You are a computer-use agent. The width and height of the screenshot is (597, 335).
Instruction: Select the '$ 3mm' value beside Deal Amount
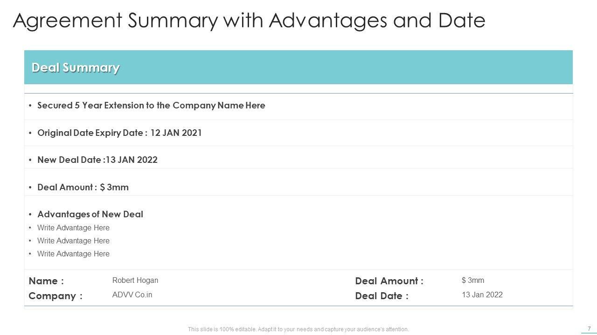tap(473, 281)
